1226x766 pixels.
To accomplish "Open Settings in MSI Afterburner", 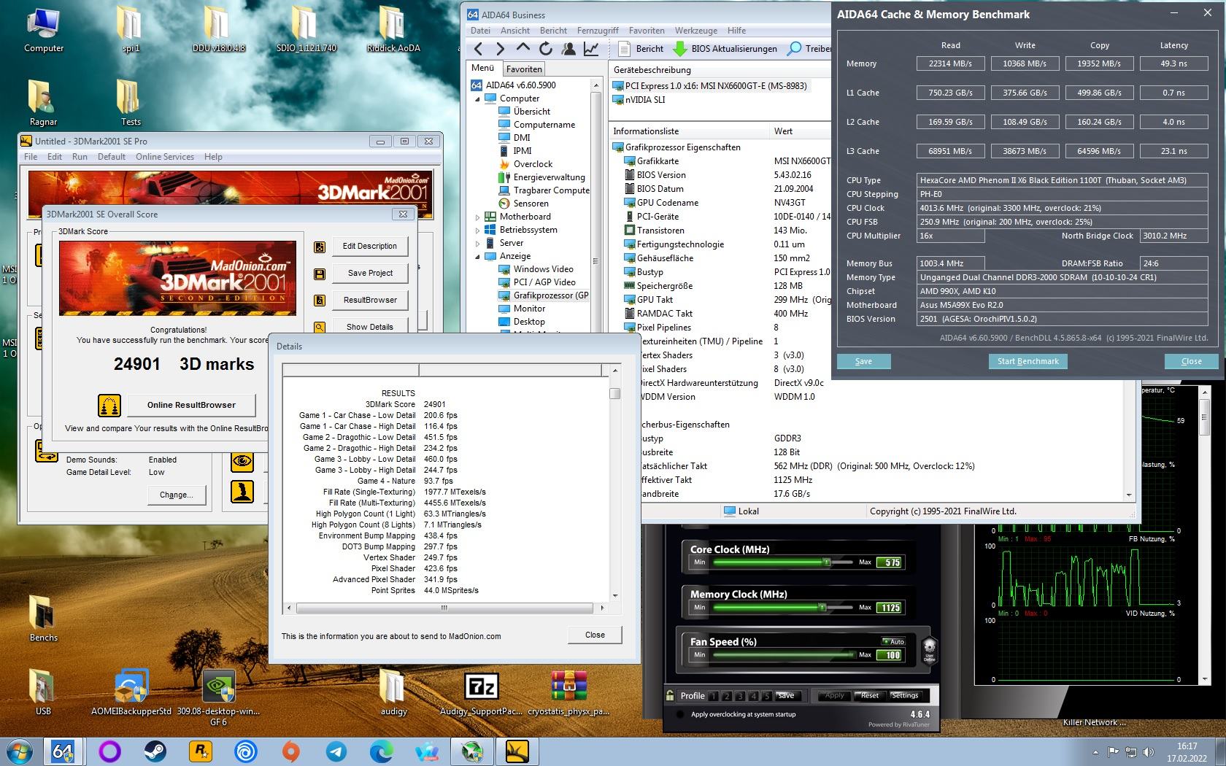I will (904, 695).
